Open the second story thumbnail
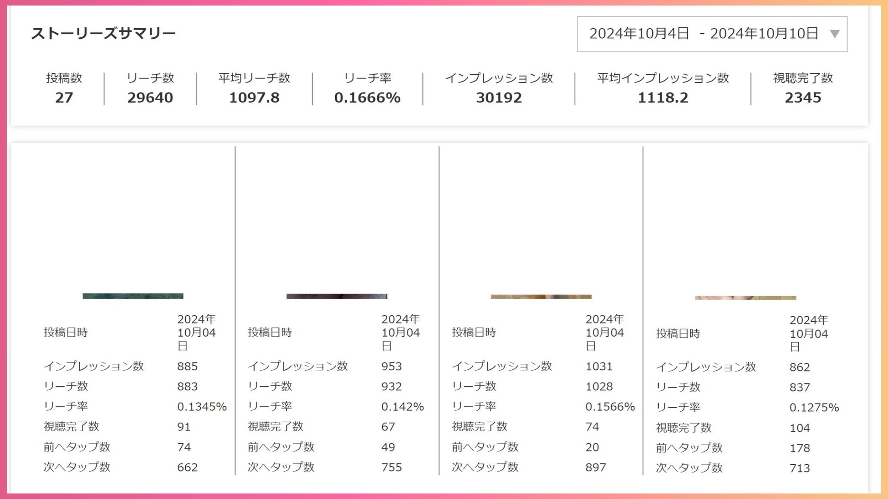The image size is (888, 499). pyautogui.click(x=337, y=296)
